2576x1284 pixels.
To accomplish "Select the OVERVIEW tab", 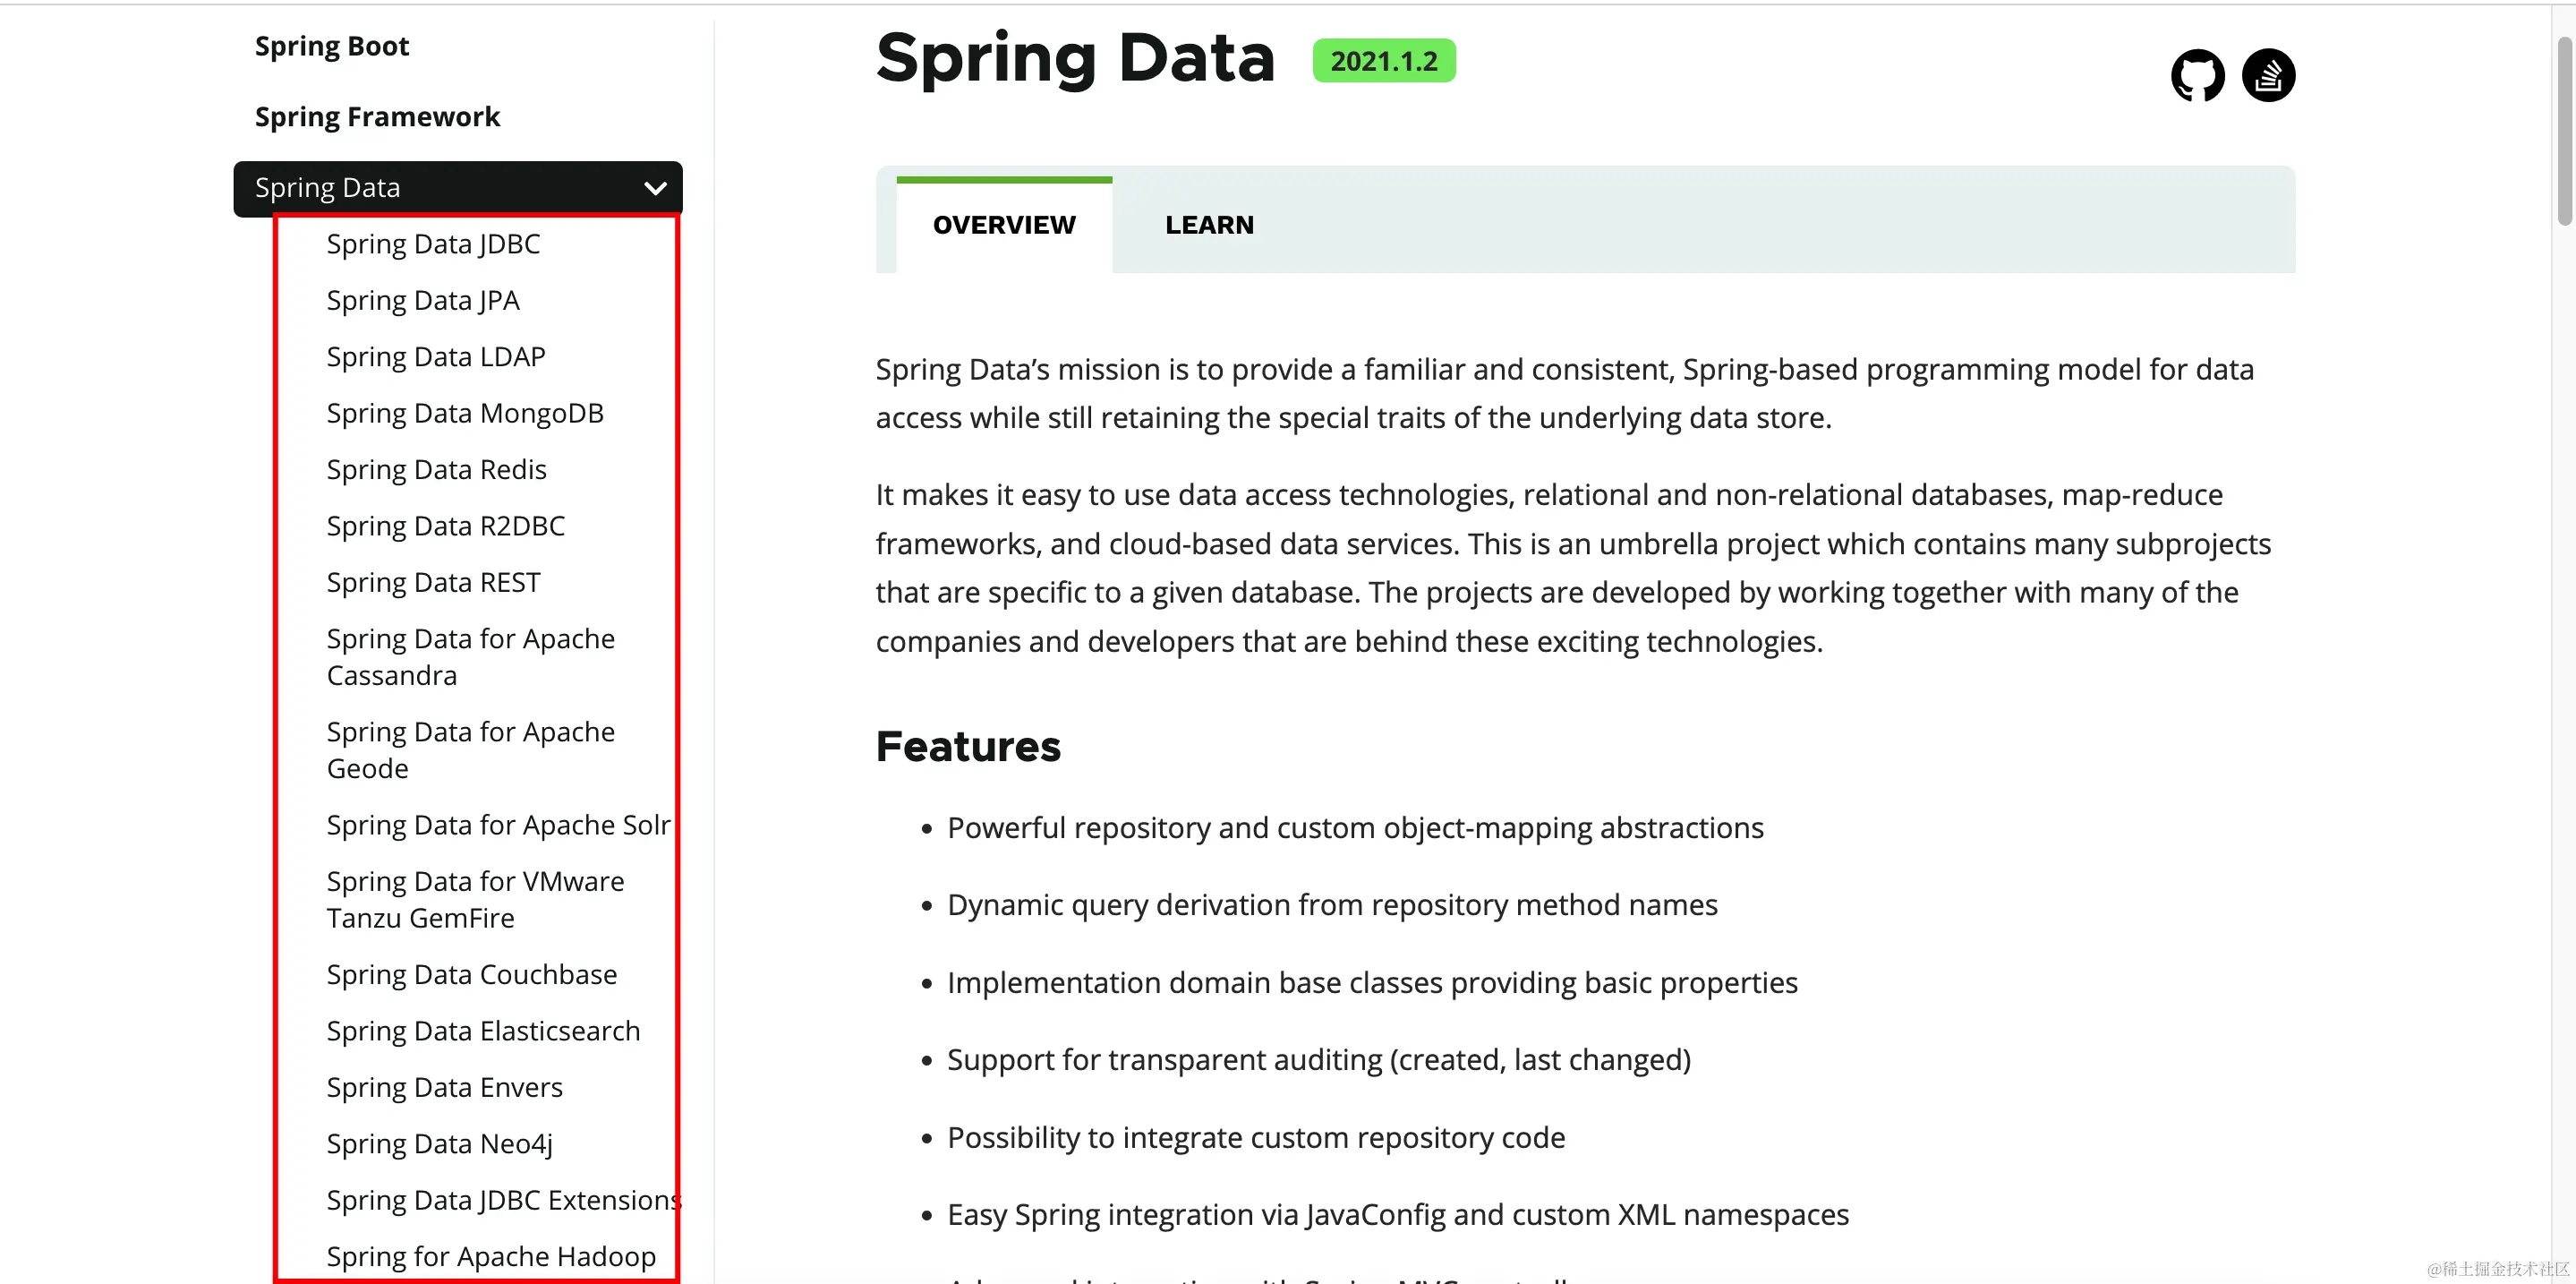I will coord(1004,225).
